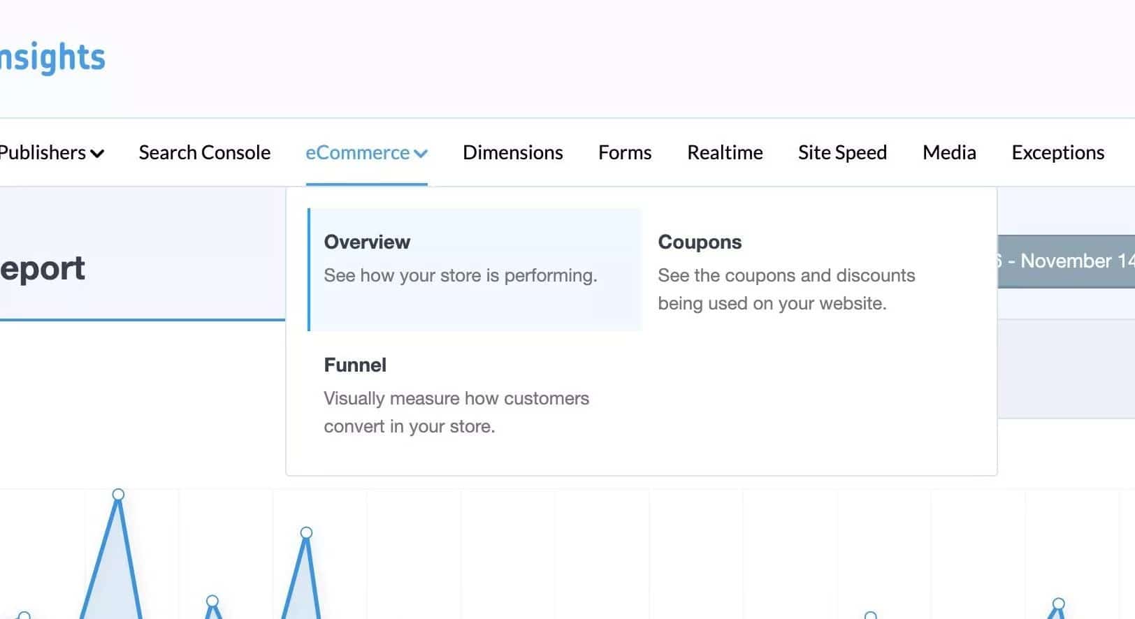Viewport: 1135px width, 619px height.
Task: Expand the Publishers dropdown chevron
Action: pos(97,153)
